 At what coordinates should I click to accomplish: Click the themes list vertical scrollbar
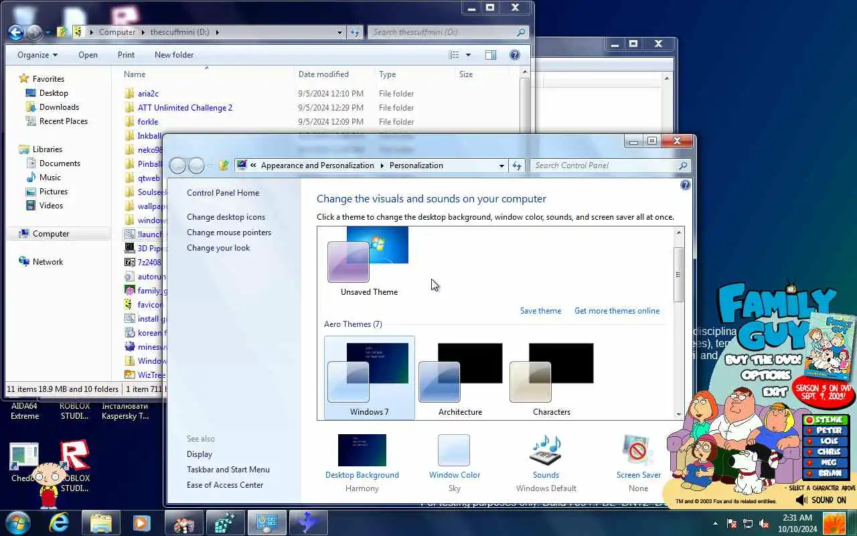tap(678, 275)
